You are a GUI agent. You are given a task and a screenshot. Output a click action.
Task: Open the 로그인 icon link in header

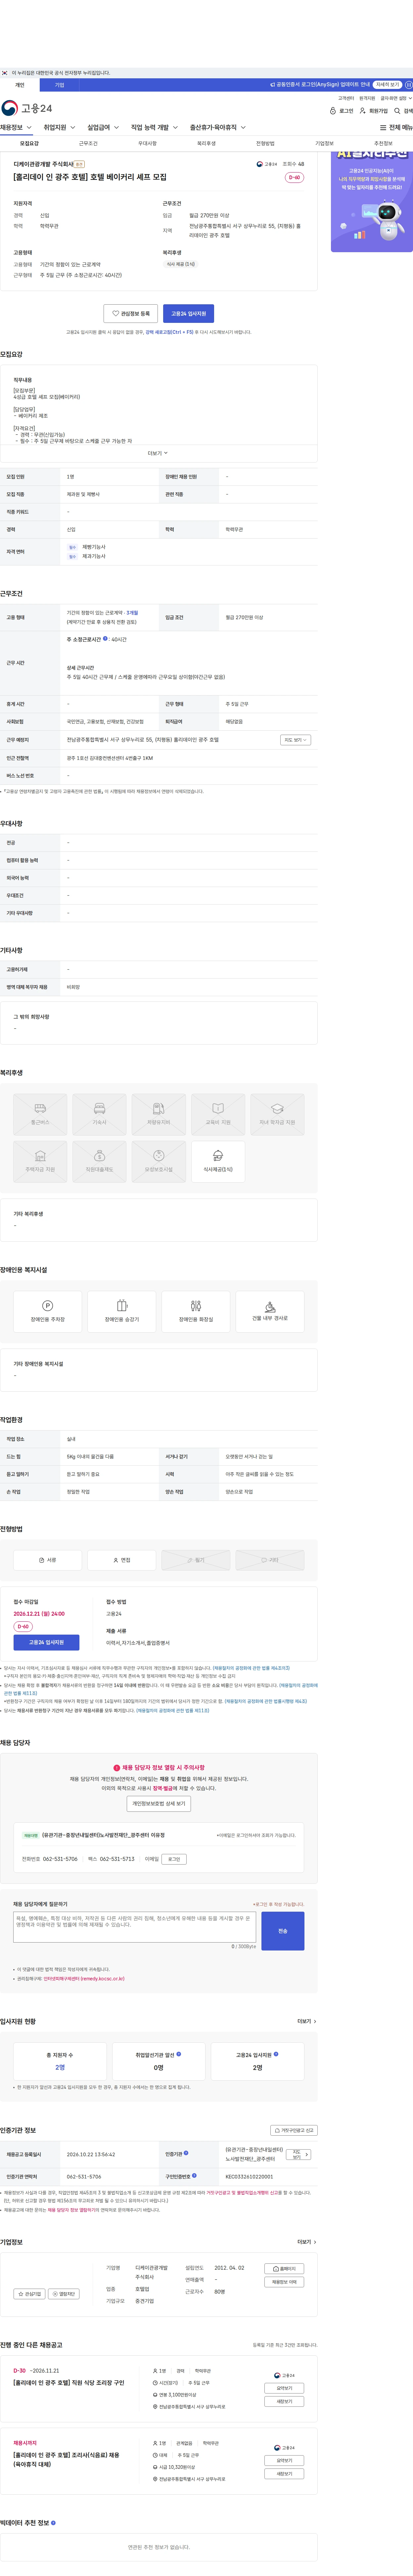pos(341,111)
